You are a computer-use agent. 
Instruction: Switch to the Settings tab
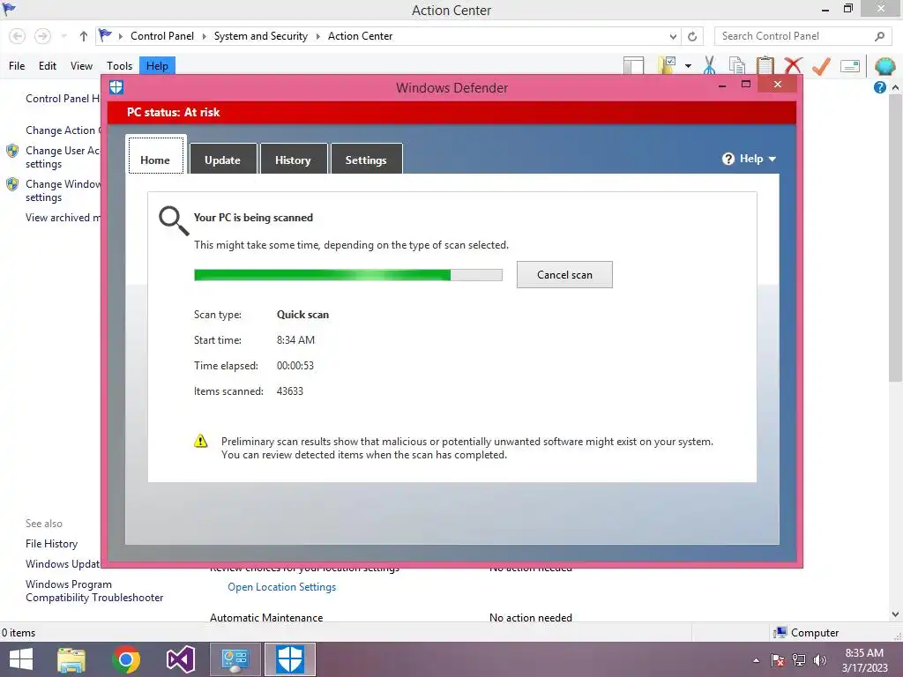[x=366, y=159]
